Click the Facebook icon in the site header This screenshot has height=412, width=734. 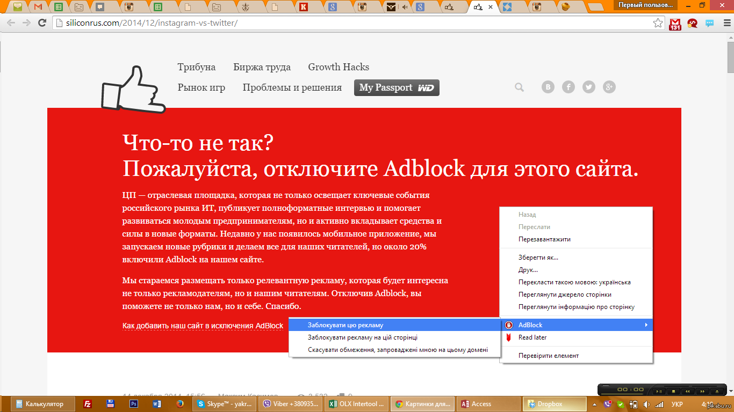pyautogui.click(x=568, y=87)
